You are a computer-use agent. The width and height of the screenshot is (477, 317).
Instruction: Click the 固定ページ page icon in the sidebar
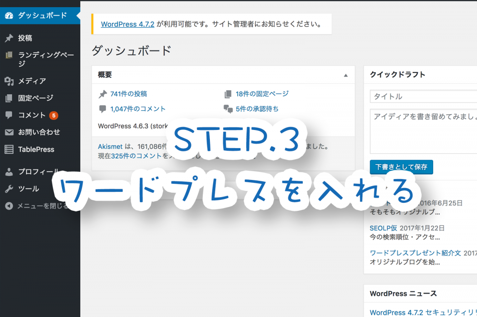click(x=9, y=98)
